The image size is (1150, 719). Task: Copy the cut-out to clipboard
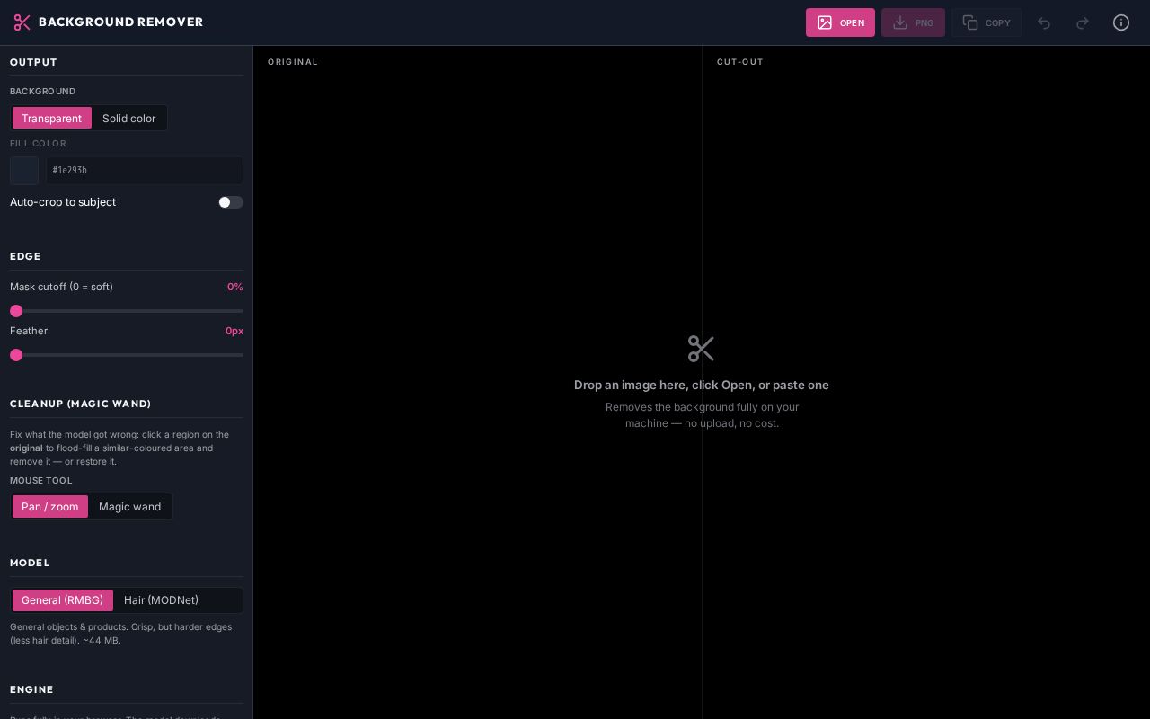click(986, 22)
